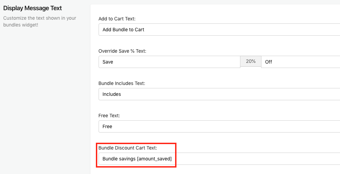Place cursor on 'Bundle savings' text in cart field
The height and width of the screenshot is (174, 340).
pyautogui.click(x=119, y=159)
